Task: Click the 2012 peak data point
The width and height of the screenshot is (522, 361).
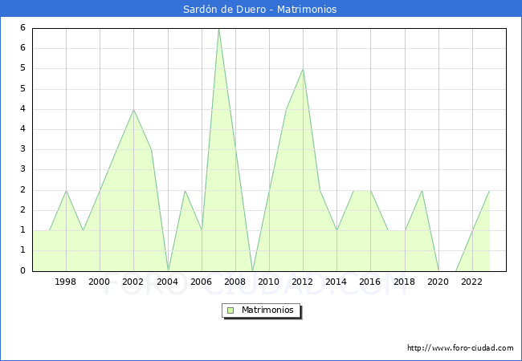Action: pyautogui.click(x=303, y=69)
